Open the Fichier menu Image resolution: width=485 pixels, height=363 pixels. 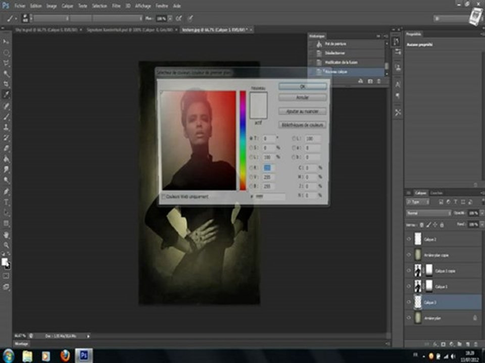20,6
